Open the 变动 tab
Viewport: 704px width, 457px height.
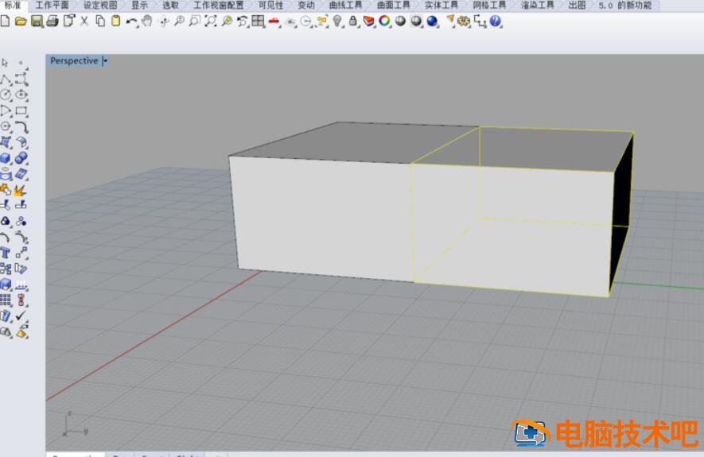click(306, 6)
